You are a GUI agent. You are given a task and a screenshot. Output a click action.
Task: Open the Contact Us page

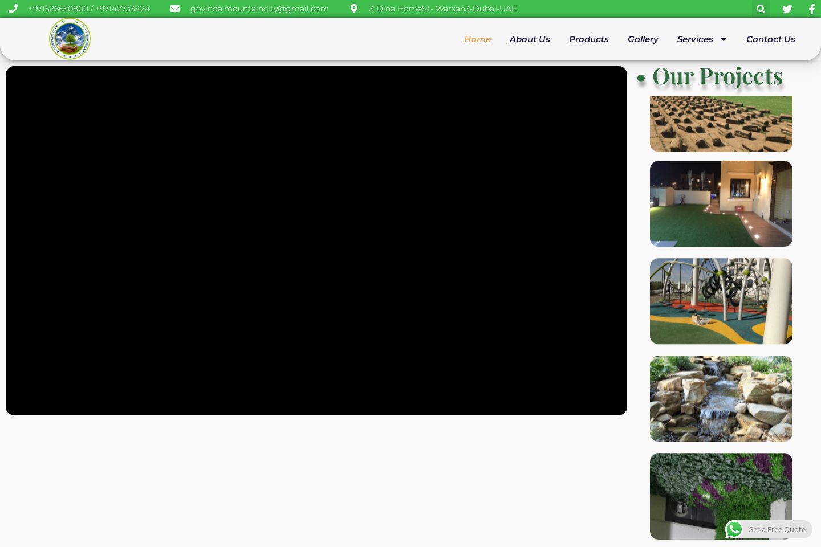[771, 39]
